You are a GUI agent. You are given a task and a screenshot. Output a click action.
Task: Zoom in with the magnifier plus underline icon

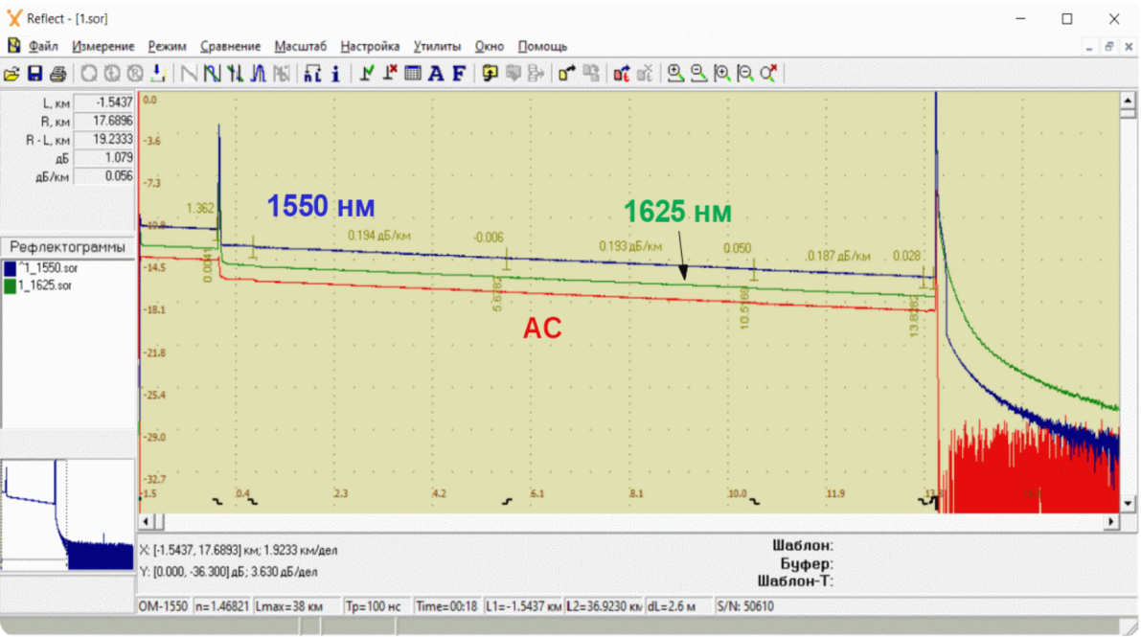pos(675,74)
